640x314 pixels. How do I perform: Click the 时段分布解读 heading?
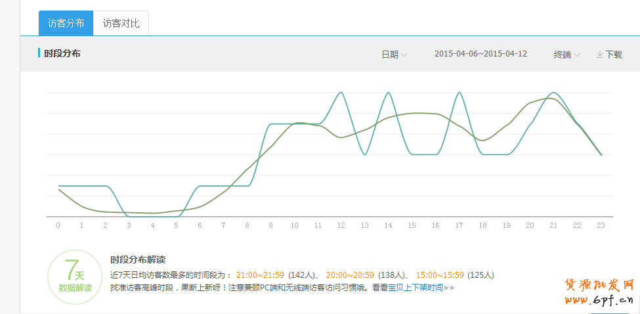[142, 259]
